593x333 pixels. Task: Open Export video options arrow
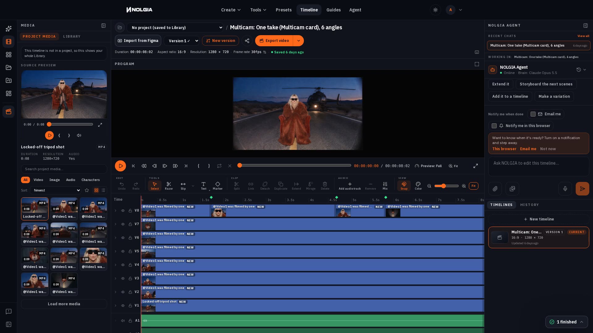[x=298, y=41]
